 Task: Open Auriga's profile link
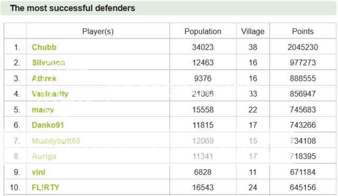[x=44, y=156]
